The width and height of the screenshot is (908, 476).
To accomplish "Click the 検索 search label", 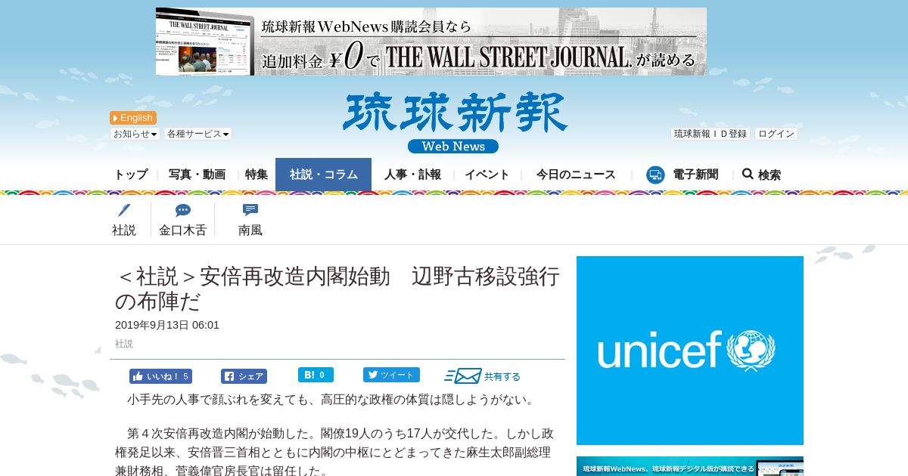I will click(770, 175).
